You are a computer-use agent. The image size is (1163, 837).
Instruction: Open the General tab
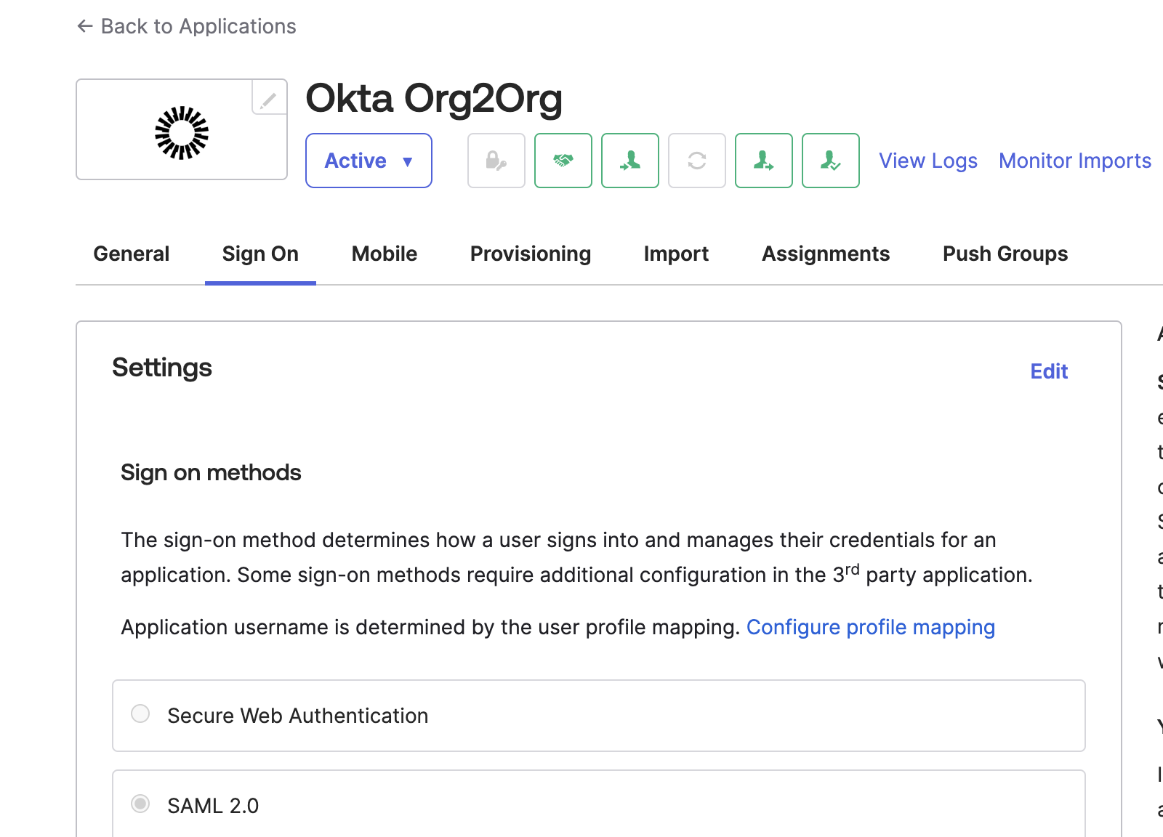(x=132, y=254)
